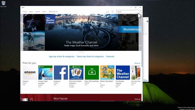Image resolution: width=195 pixels, height=110 pixels.
Task: Open Game top charts & categories link
Action: (90, 57)
